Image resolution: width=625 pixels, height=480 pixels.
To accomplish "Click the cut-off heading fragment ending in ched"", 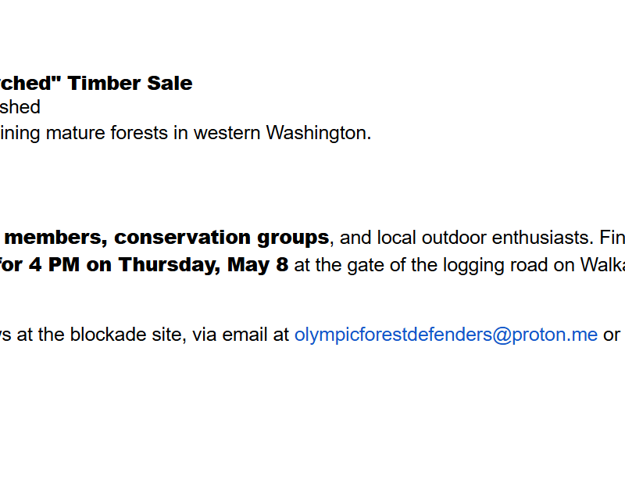I will pyautogui.click(x=30, y=84).
